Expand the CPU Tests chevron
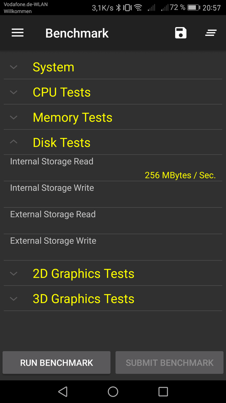Image resolution: width=226 pixels, height=403 pixels. pos(13,92)
